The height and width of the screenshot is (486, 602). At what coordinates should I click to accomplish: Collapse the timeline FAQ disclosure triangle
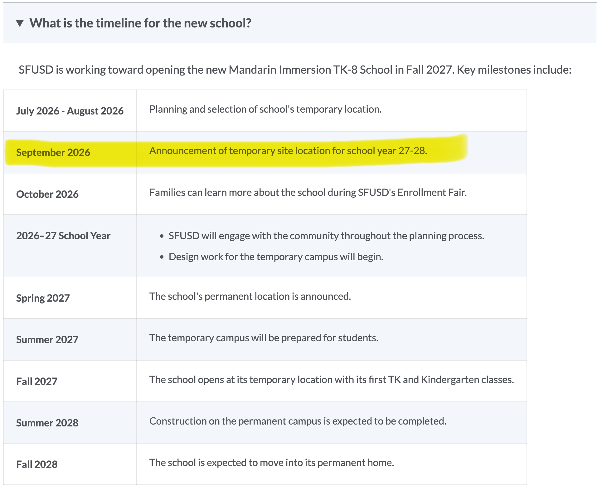[x=20, y=23]
